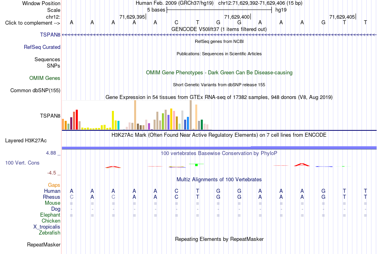Click the -4.5 PhyloP lower scale value
Image resolution: width=377 pixels, height=254 pixels.
[52, 173]
